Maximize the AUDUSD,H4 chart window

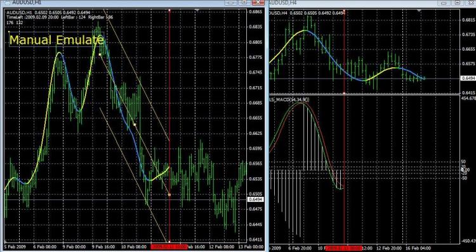[458, 3]
